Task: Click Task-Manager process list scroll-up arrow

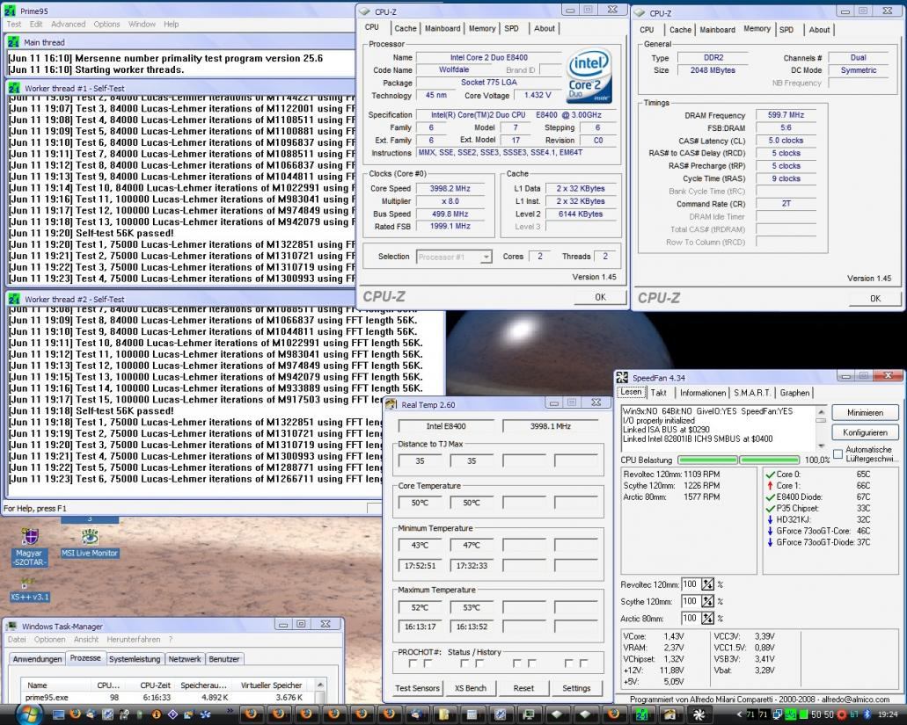Action: pos(320,685)
